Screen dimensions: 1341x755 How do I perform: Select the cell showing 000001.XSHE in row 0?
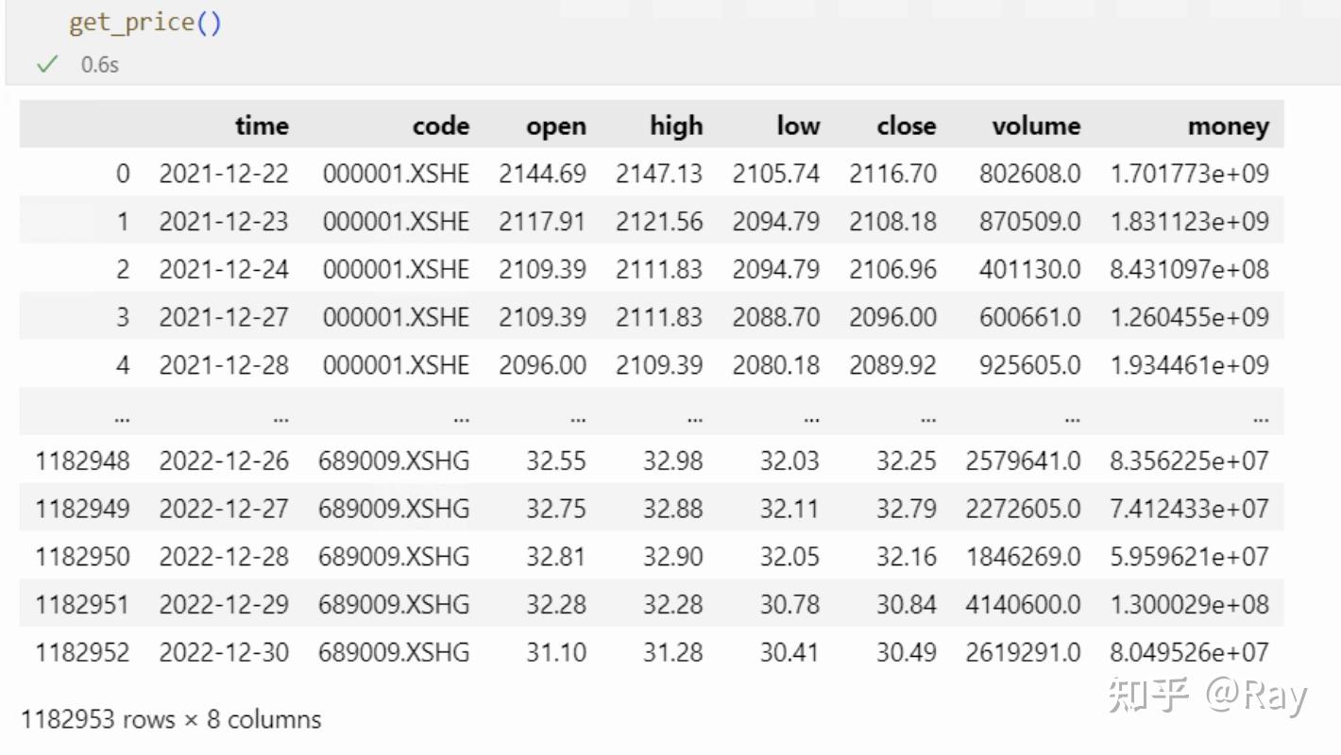[x=396, y=174]
